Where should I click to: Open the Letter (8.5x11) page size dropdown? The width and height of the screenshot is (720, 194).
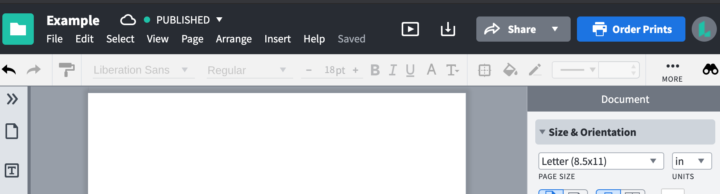click(x=601, y=161)
